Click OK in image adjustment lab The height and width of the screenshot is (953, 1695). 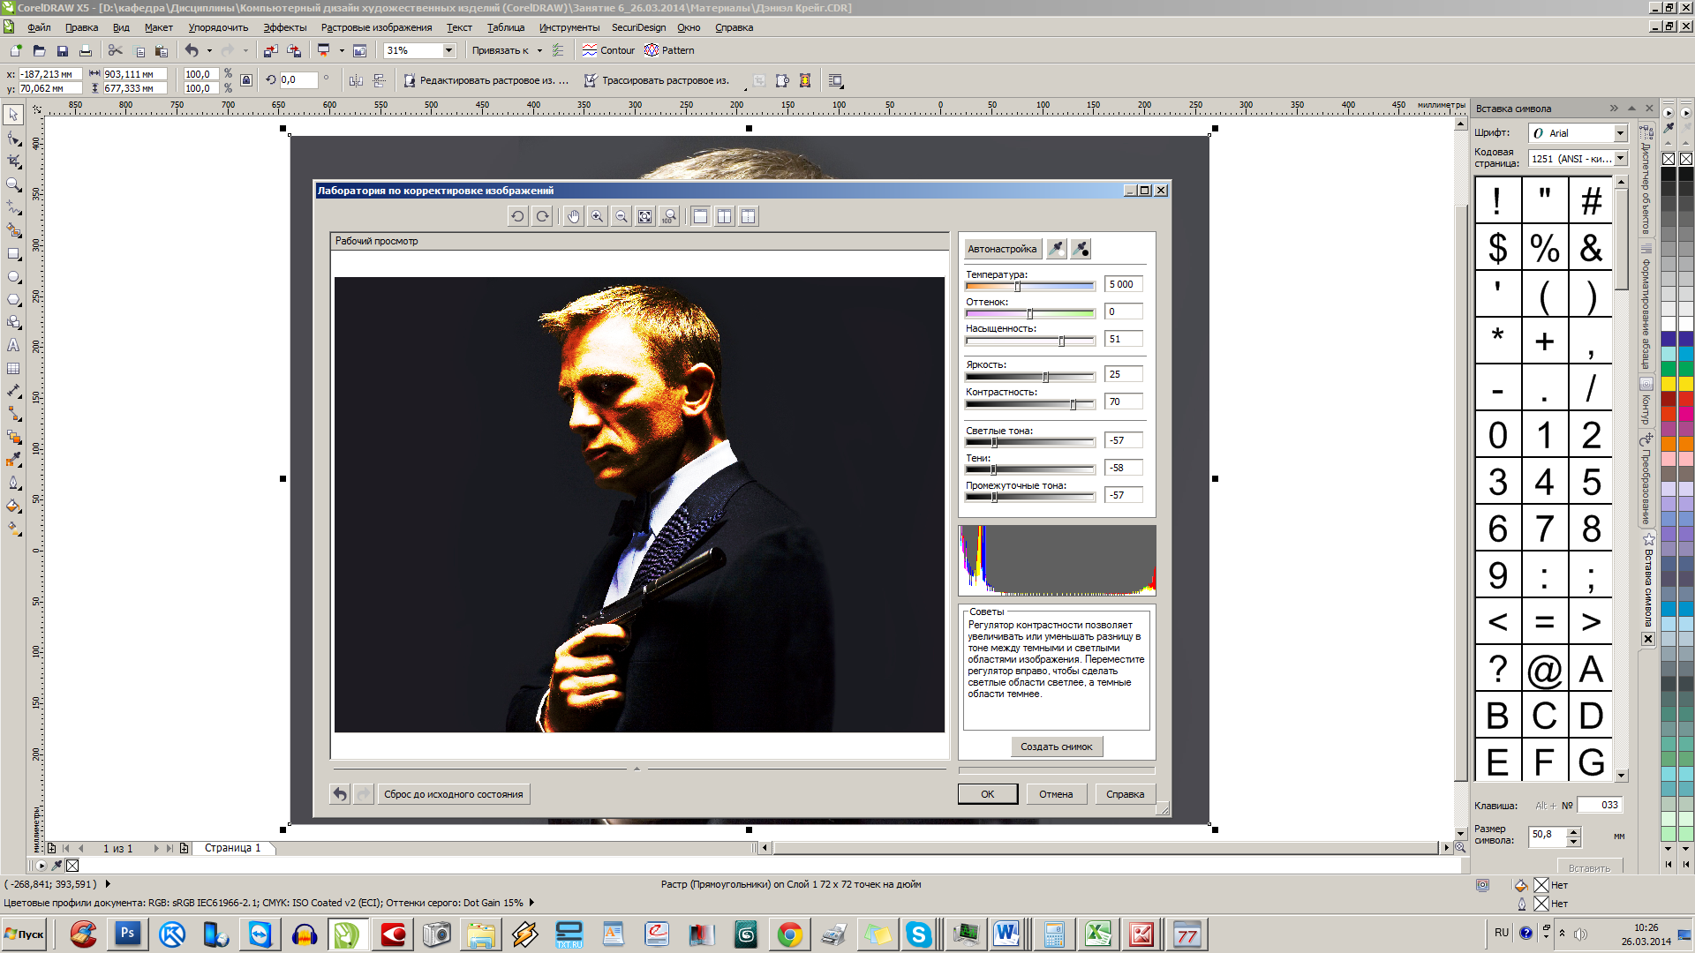click(987, 794)
